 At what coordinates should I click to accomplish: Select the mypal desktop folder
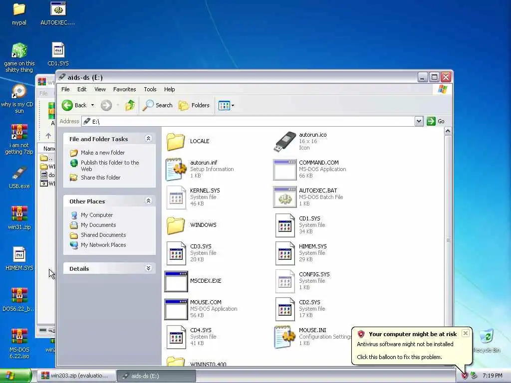(x=19, y=13)
